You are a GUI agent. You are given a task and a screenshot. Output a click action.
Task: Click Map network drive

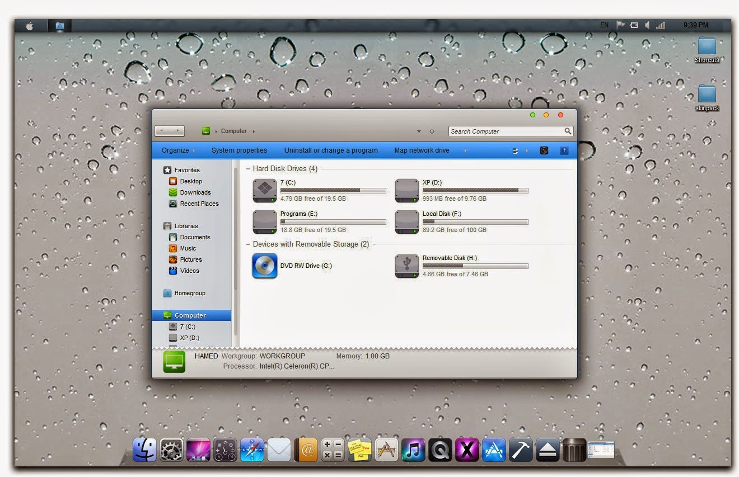tap(422, 150)
